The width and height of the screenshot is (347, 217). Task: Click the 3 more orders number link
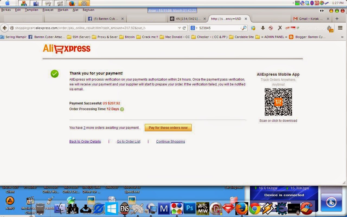[84, 128]
